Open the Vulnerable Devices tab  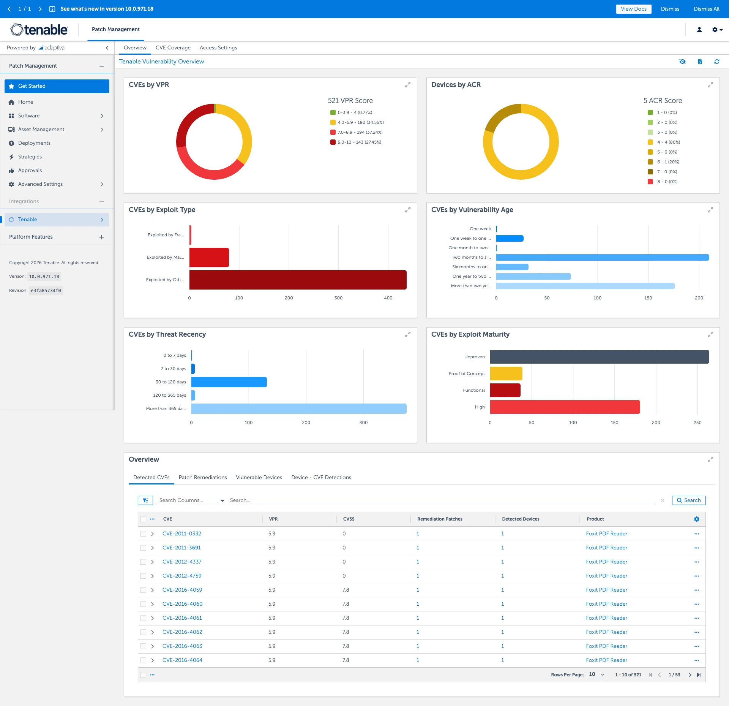tap(259, 478)
